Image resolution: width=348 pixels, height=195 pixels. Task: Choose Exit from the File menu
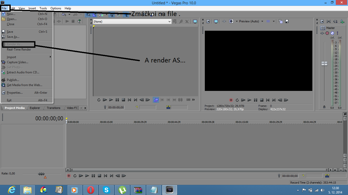[x=27, y=100]
